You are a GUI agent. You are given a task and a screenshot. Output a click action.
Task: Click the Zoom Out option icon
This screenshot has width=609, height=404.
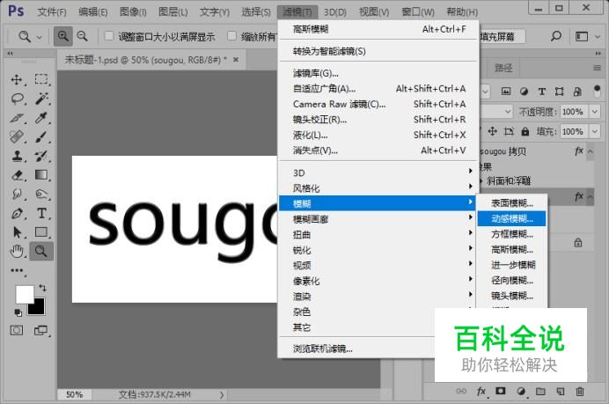coord(83,36)
